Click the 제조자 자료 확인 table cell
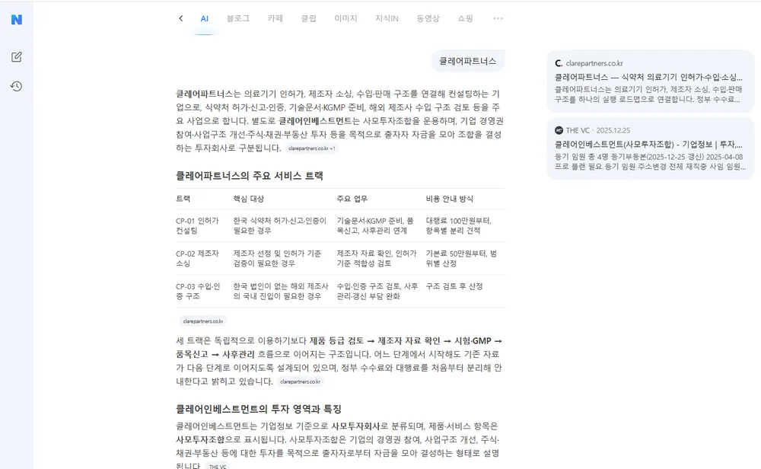This screenshot has height=469, width=761. [377, 258]
